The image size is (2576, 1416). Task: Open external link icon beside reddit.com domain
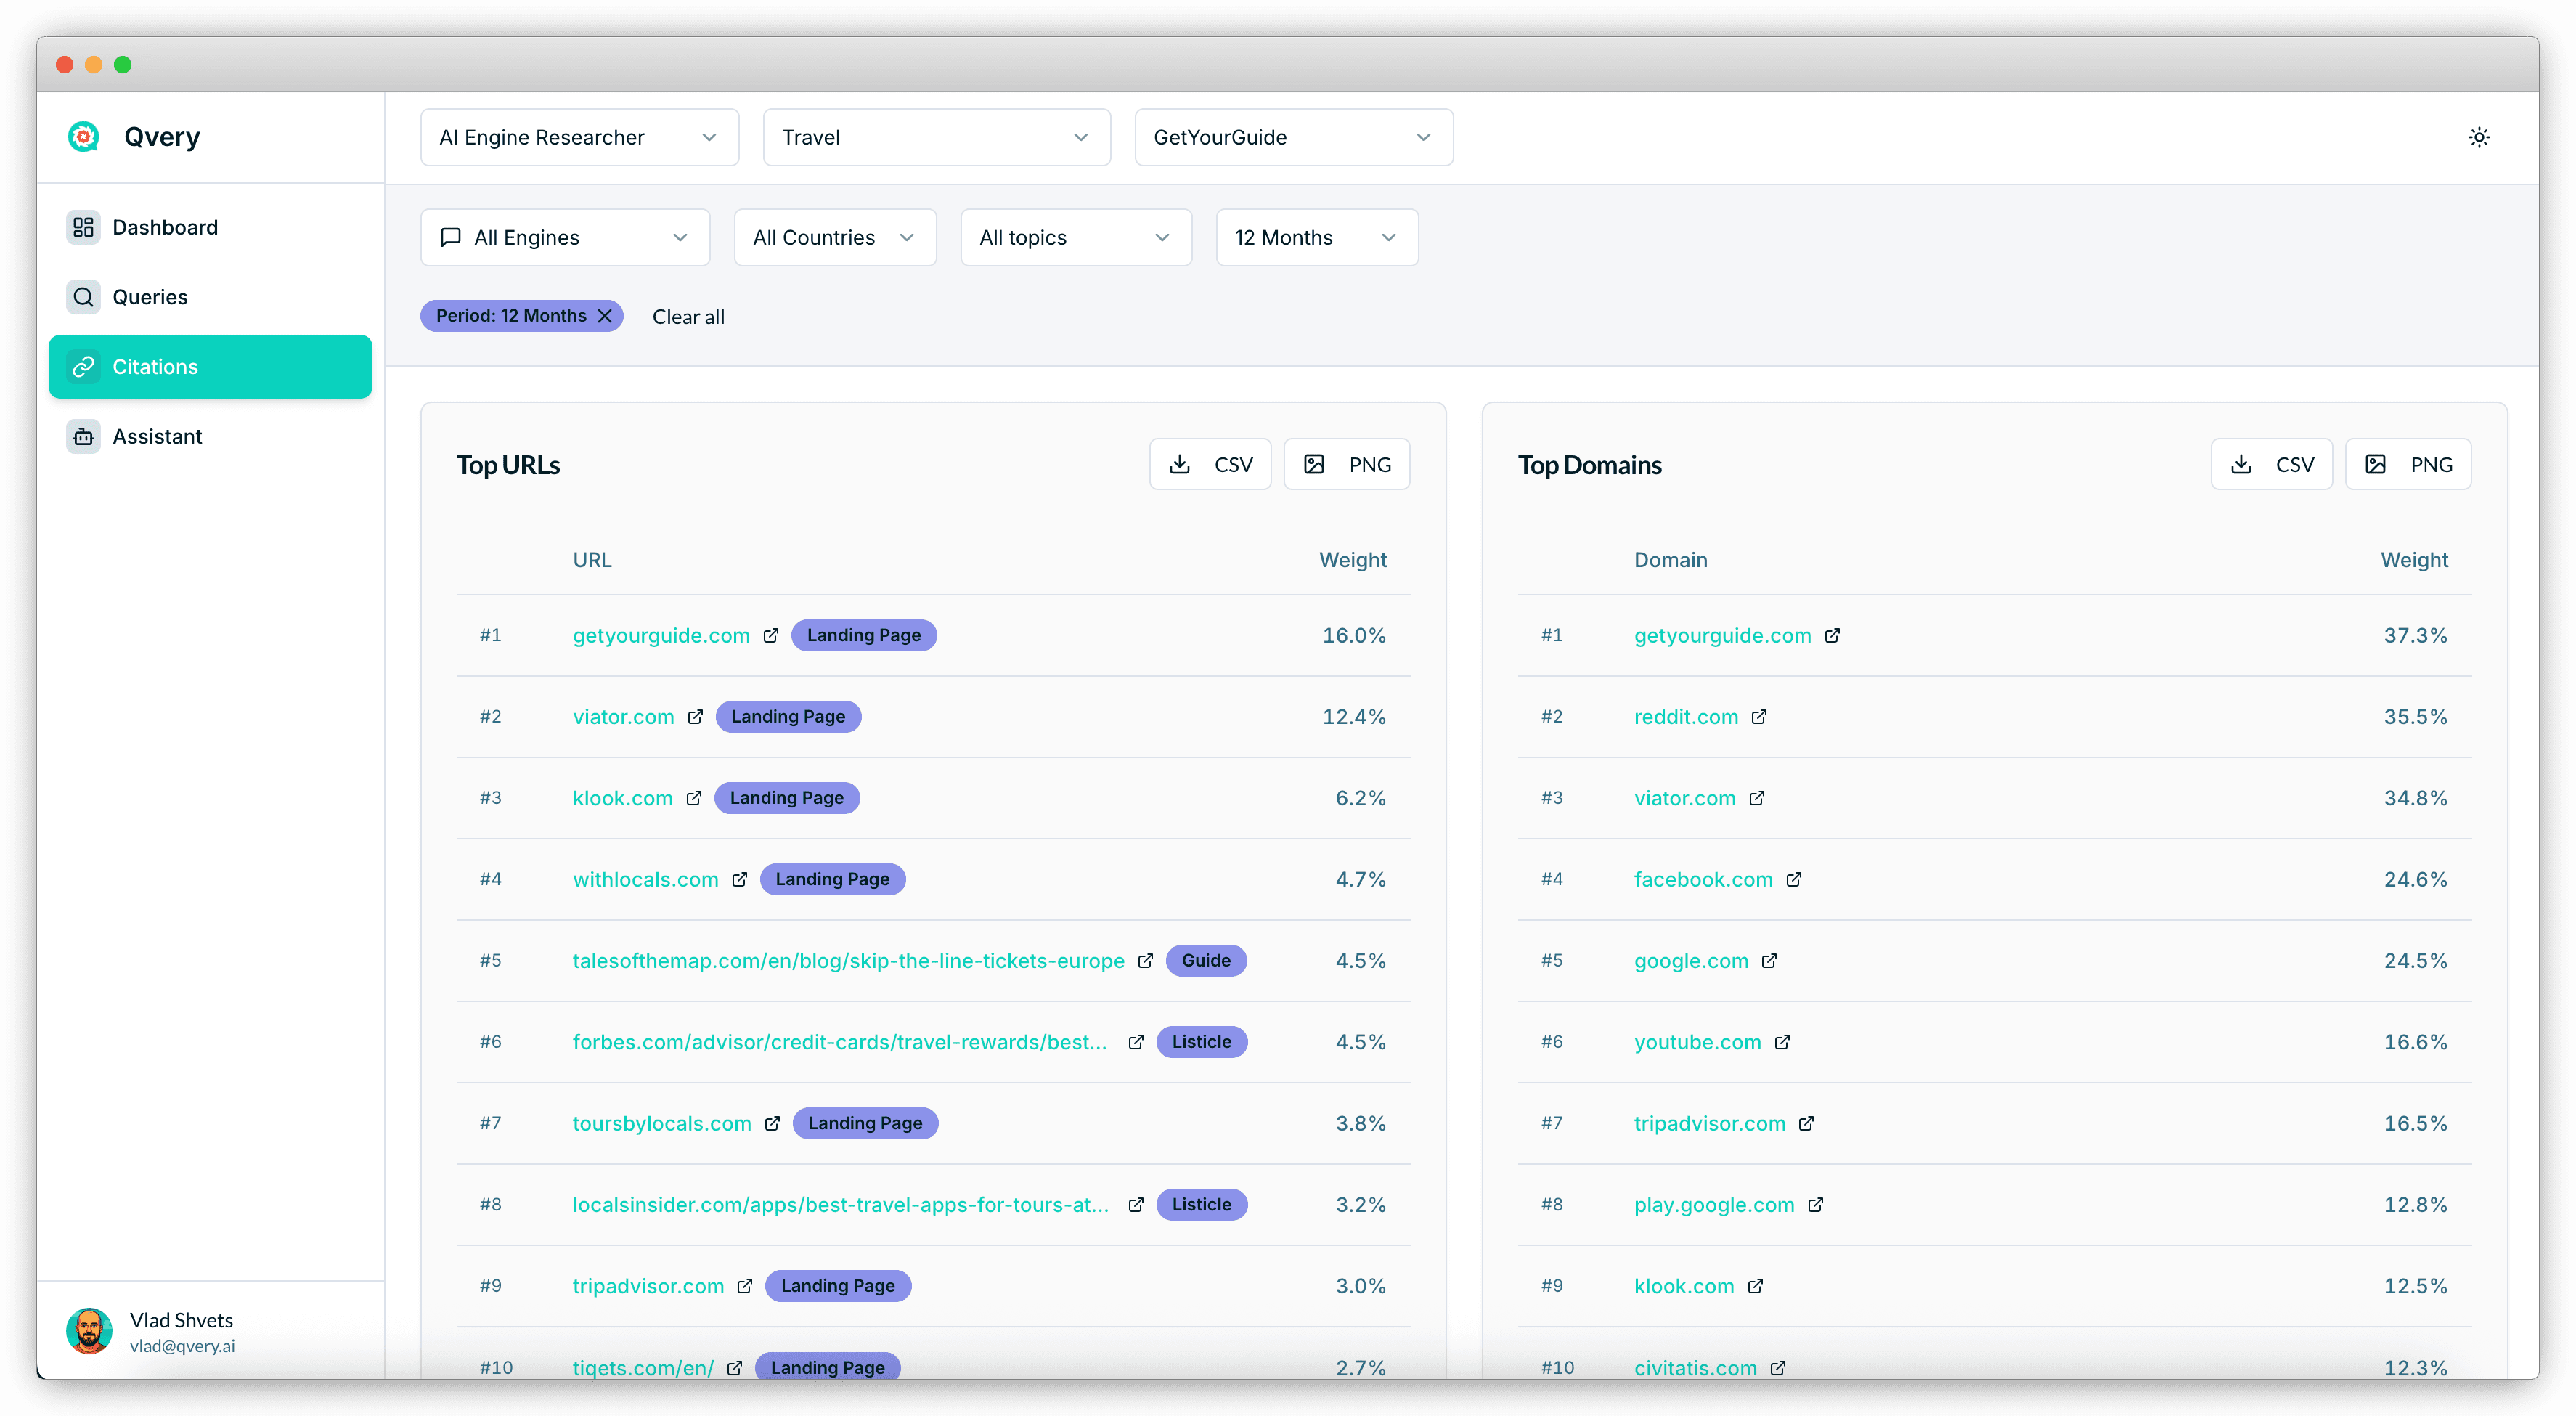coord(1759,716)
